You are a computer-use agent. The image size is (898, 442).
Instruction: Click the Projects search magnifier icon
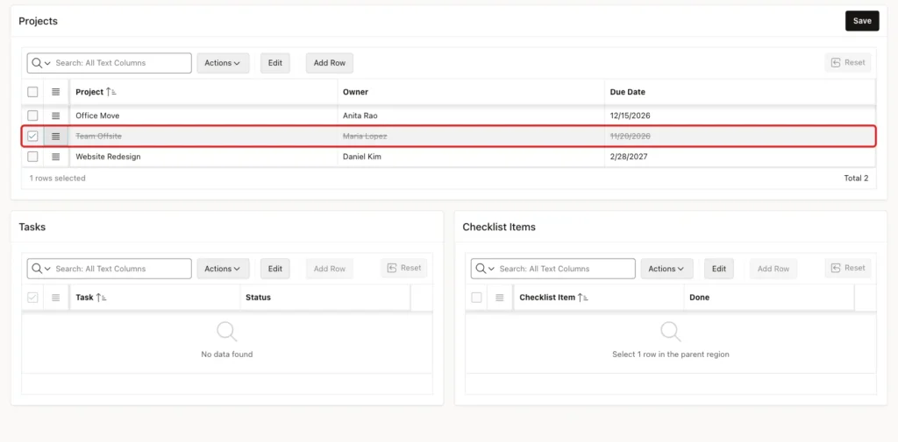click(x=37, y=63)
